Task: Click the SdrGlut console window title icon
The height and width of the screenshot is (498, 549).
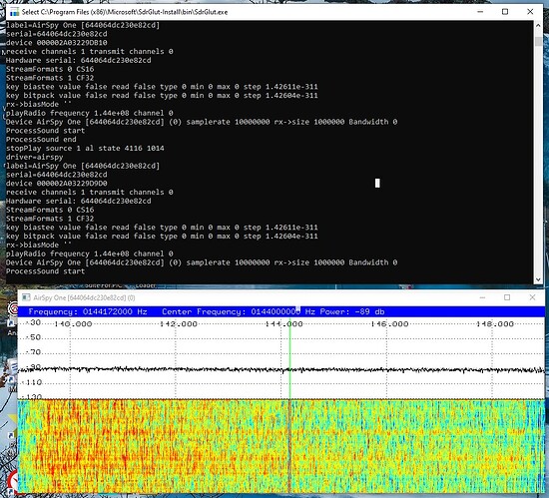Action: click(14, 12)
